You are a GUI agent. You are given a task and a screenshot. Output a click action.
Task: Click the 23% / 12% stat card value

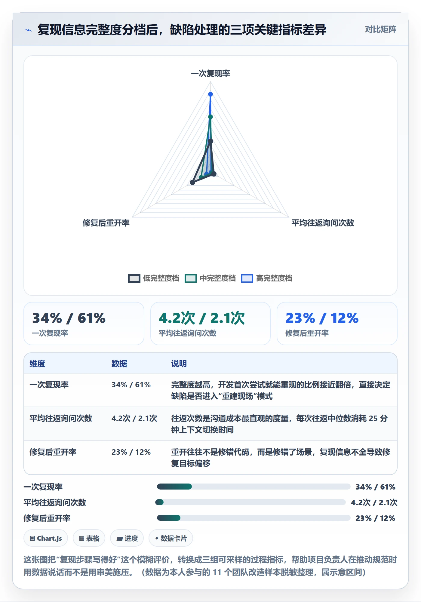pos(322,318)
